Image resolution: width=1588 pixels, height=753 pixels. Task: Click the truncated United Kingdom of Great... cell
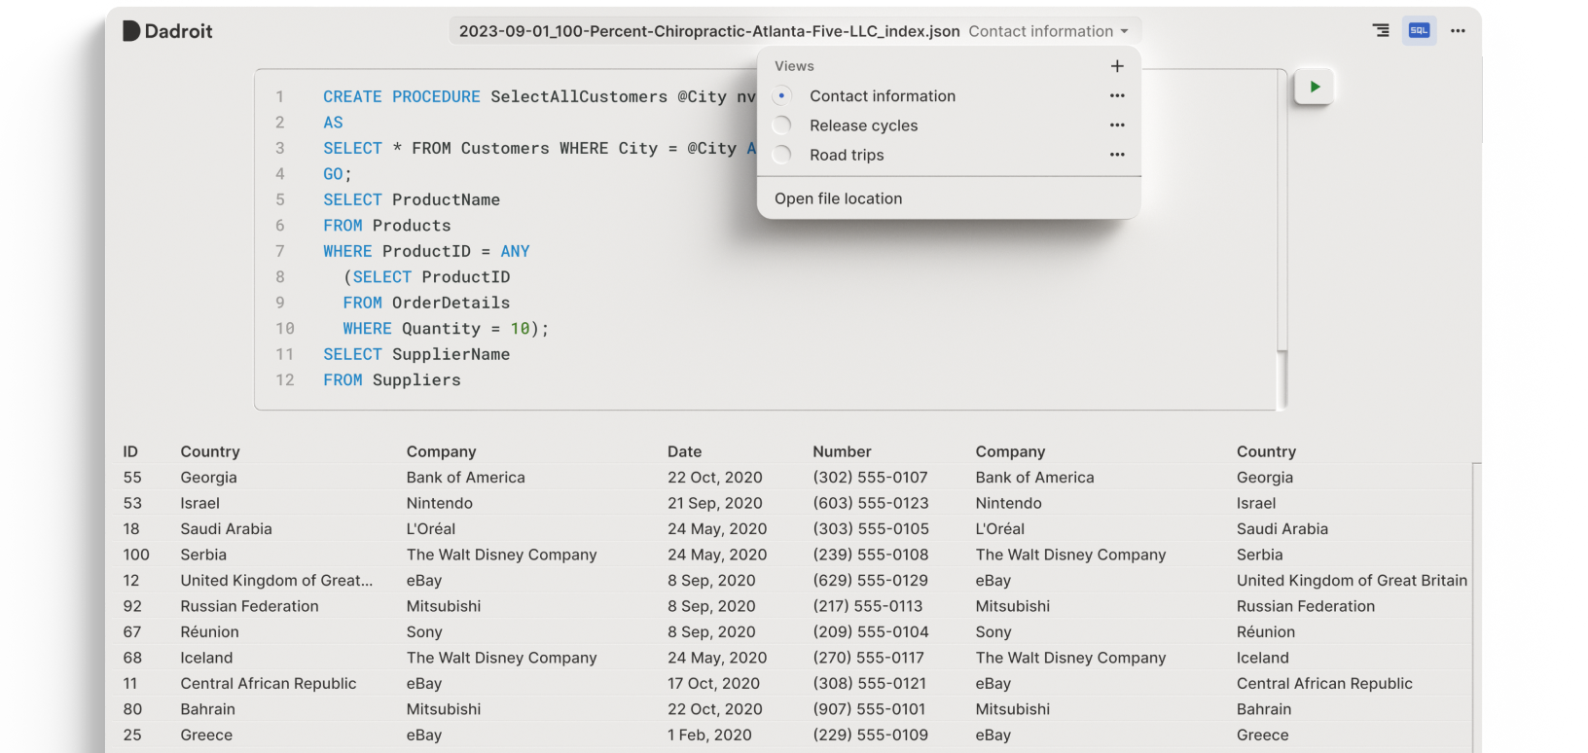pos(276,581)
